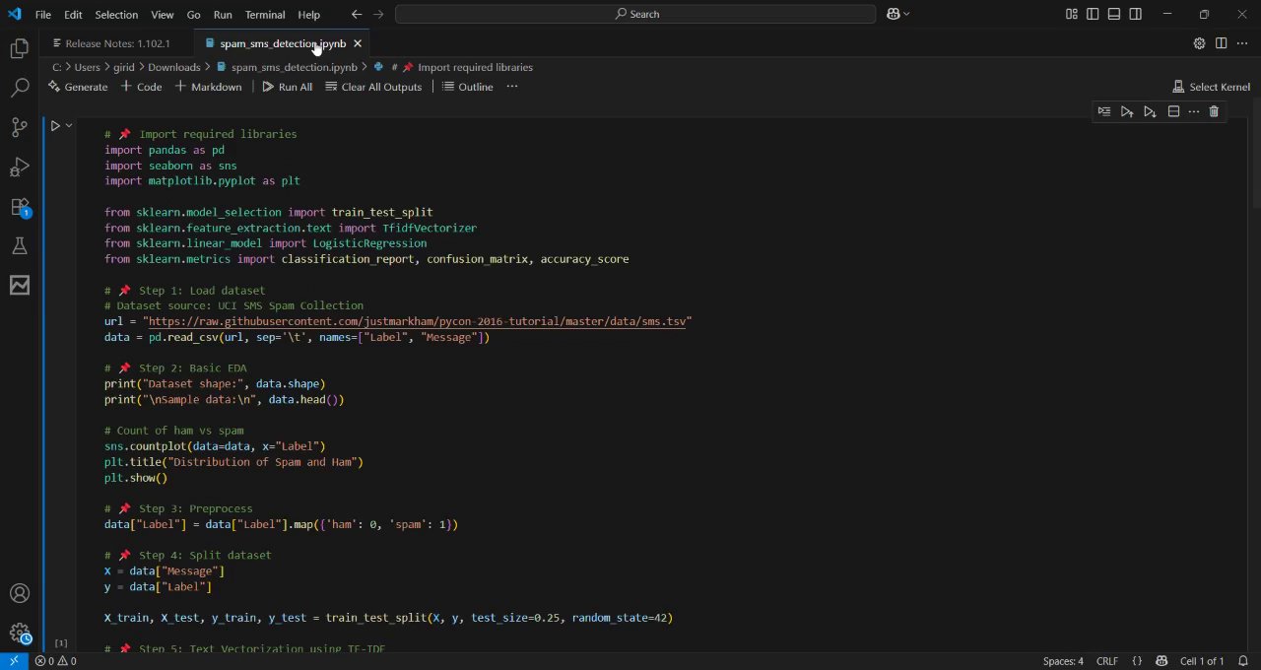Open the Copilot chat icon in the title bar
1261x670 pixels.
(893, 14)
